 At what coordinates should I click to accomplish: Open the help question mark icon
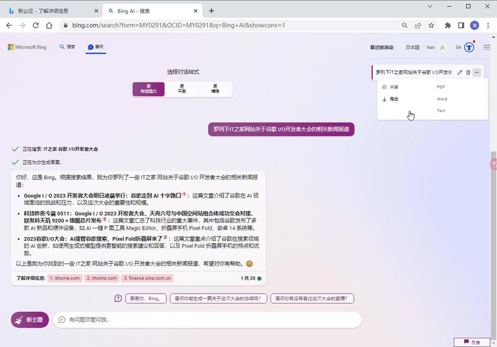(117, 299)
